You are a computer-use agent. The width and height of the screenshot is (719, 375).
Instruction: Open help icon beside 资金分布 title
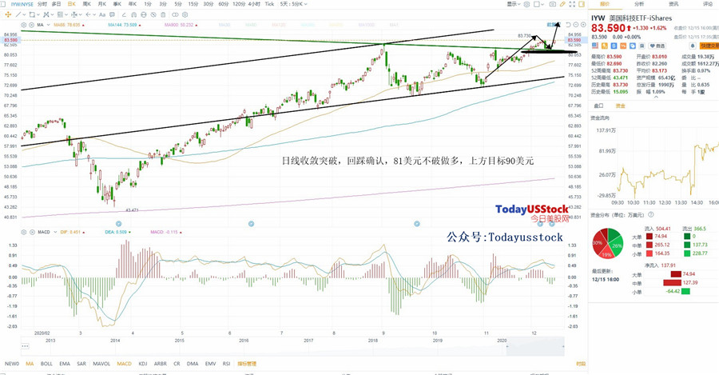[650, 215]
